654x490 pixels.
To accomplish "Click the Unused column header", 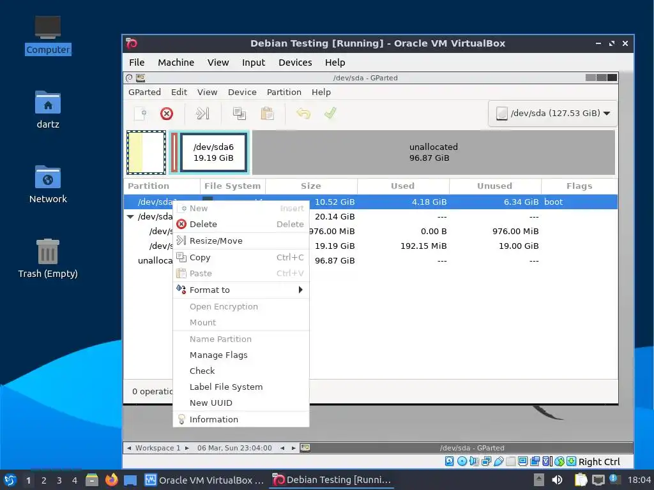I will pos(494,186).
